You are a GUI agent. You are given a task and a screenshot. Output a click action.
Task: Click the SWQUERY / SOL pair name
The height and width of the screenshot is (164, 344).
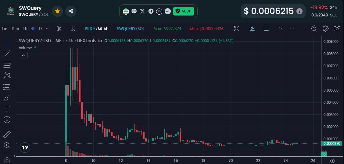tap(34, 15)
